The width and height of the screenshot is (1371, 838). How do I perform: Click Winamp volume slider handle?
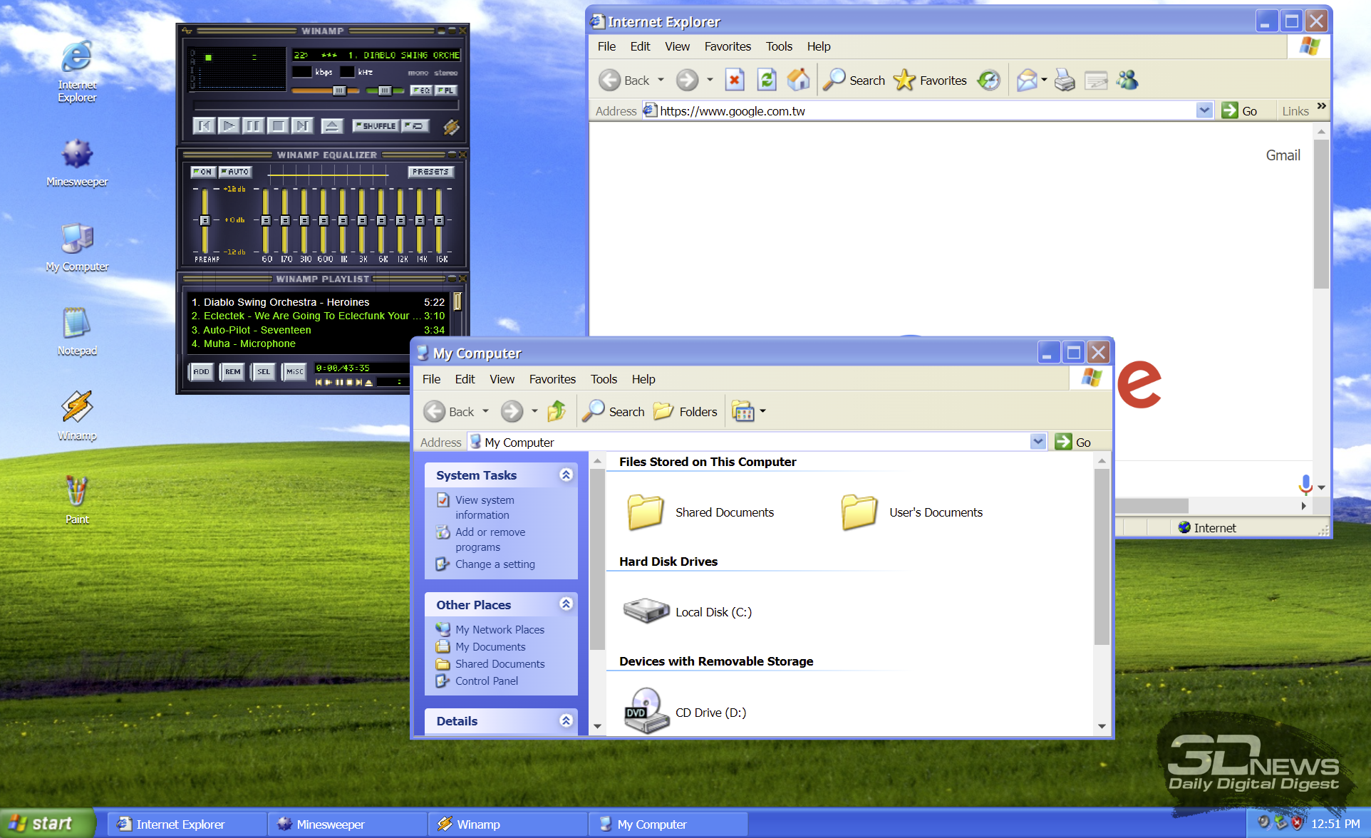pyautogui.click(x=339, y=90)
